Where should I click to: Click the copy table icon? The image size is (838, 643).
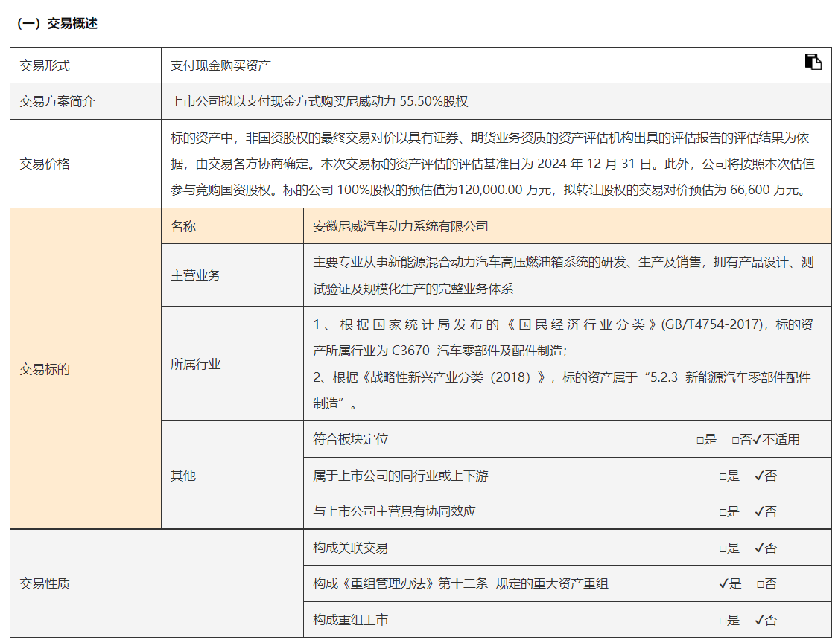tap(813, 62)
